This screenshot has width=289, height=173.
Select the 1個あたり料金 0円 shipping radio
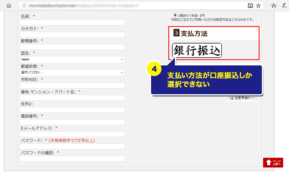point(175,15)
